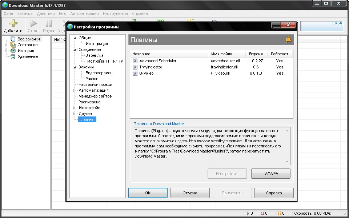Open the Закачка menu
This screenshot has width=349, height=218.
point(25,13)
